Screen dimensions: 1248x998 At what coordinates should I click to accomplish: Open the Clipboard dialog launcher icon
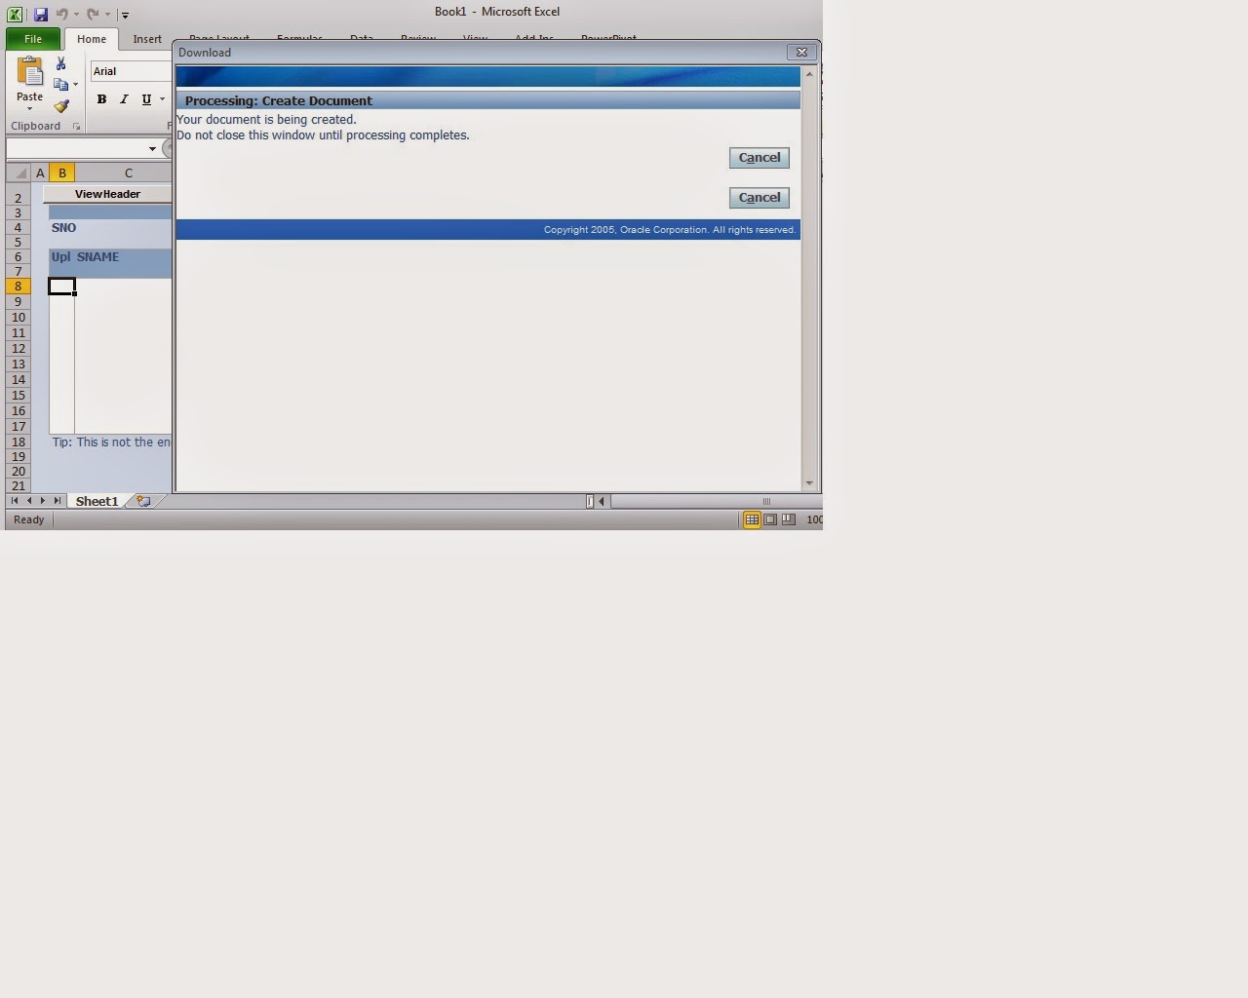pyautogui.click(x=76, y=126)
